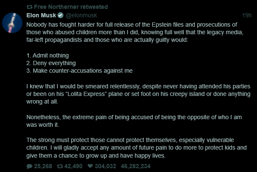Open the tweet via the 19h timestamp
Viewport: 257px width, 172px height.
pos(246,16)
